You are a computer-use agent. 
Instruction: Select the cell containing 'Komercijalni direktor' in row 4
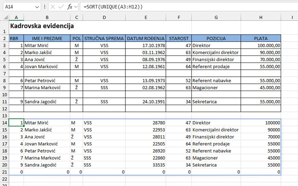pos(215,52)
